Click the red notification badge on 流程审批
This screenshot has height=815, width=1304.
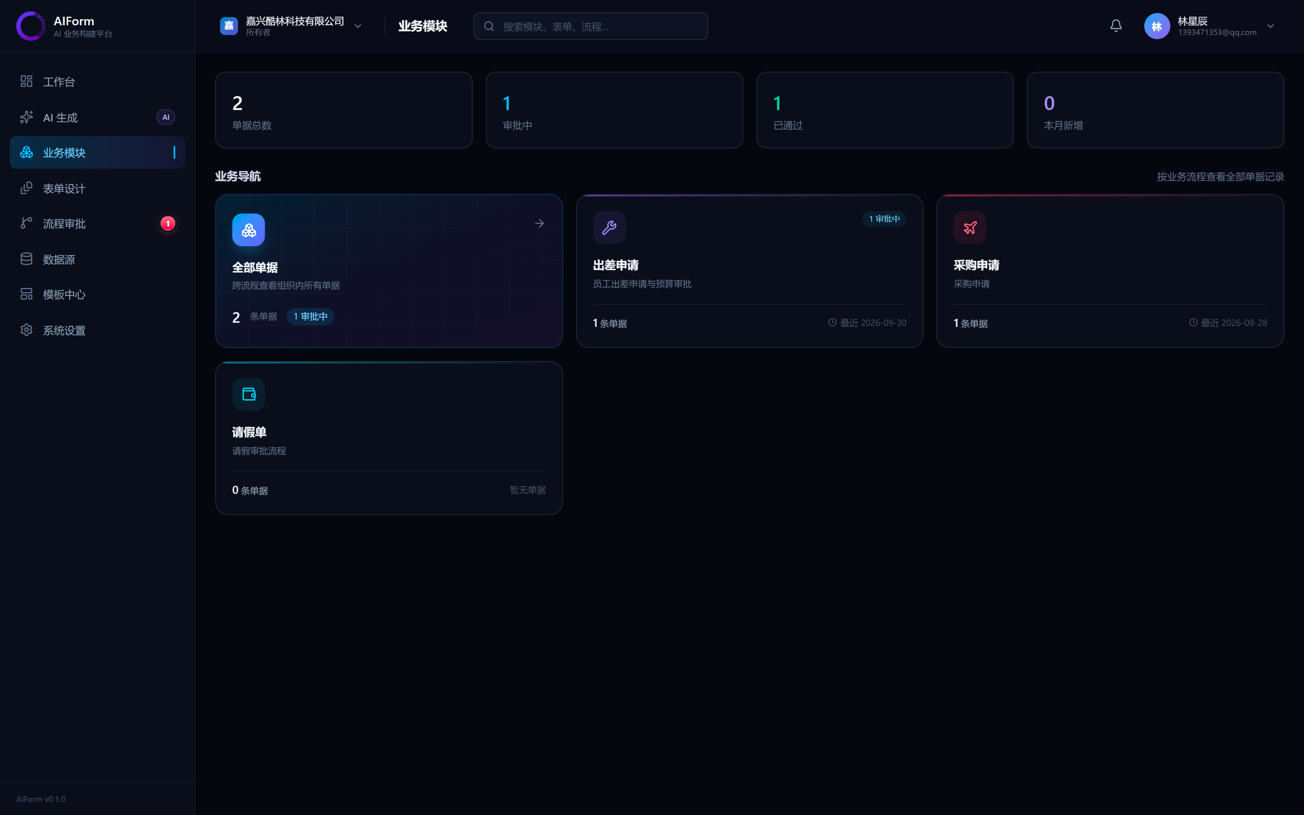[x=167, y=224]
